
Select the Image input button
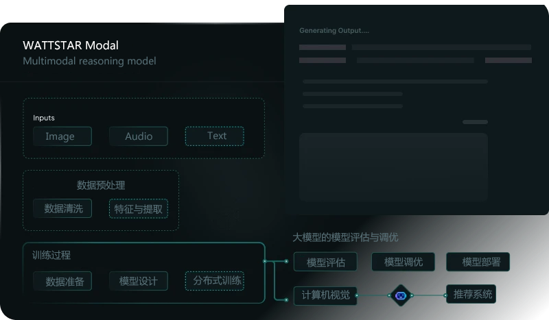(62, 136)
